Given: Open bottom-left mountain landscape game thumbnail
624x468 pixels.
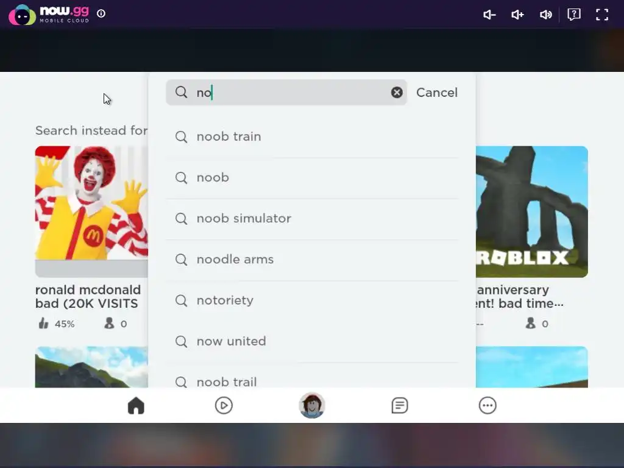Looking at the screenshot, I should 91,367.
